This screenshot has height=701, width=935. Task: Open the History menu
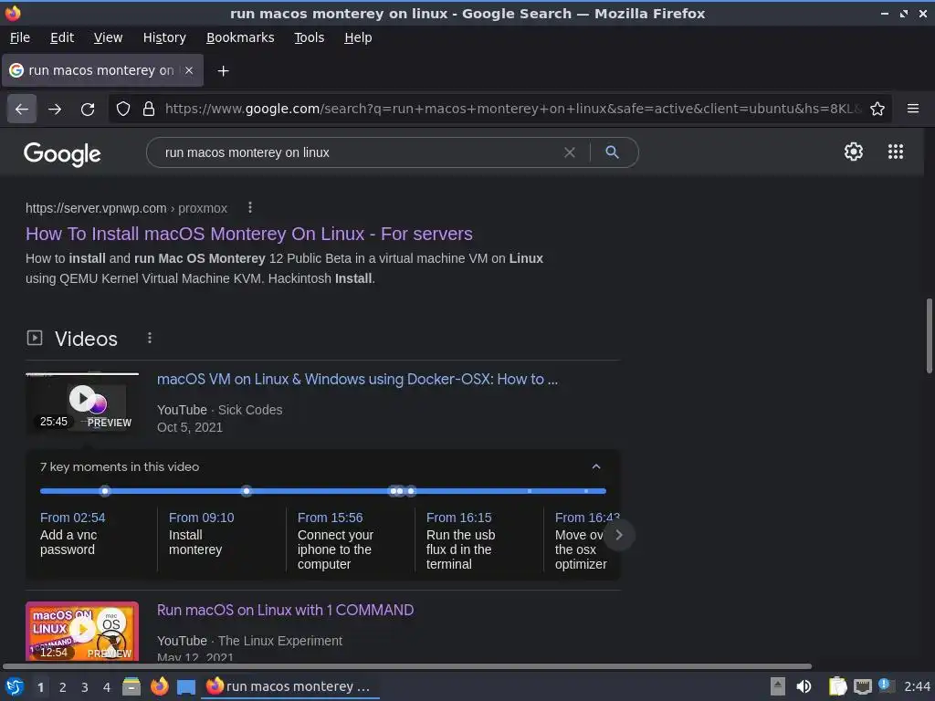click(164, 37)
